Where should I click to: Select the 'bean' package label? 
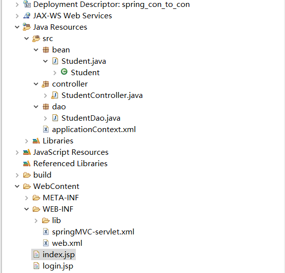click(x=61, y=49)
